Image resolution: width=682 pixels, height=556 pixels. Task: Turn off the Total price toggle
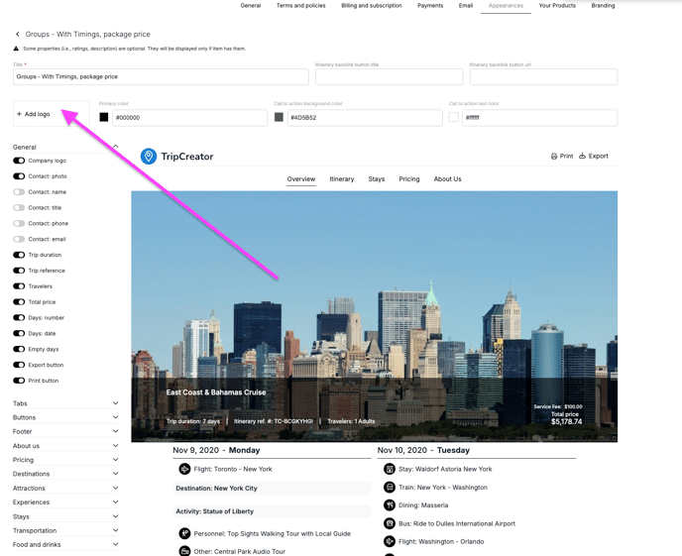pyautogui.click(x=19, y=302)
